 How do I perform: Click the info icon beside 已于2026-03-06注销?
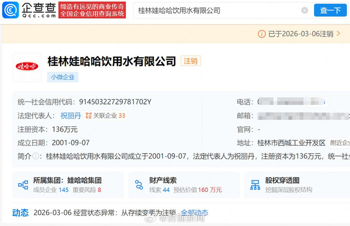[x=261, y=34]
